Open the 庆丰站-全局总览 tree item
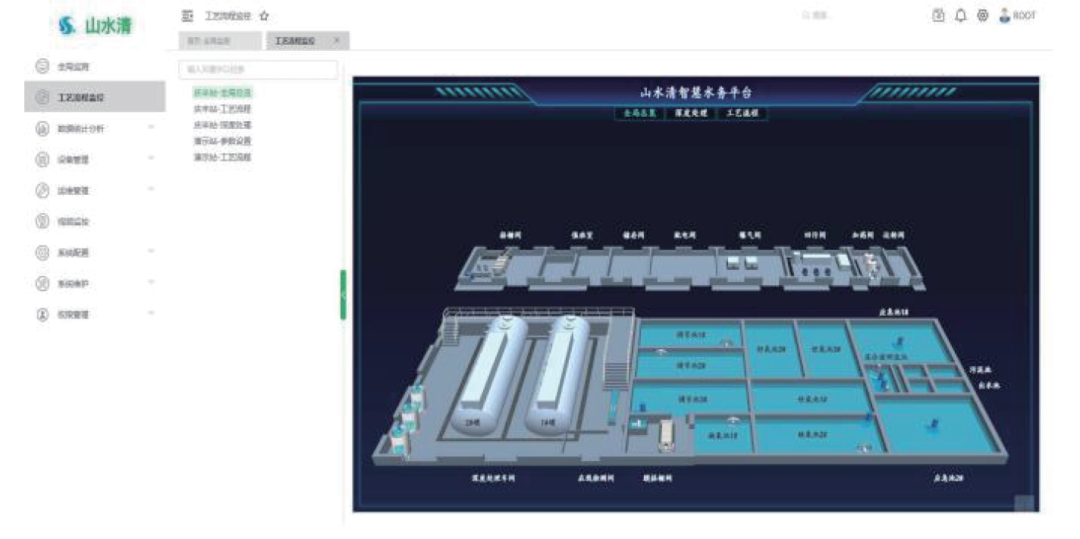1080x539 pixels. pyautogui.click(x=222, y=93)
